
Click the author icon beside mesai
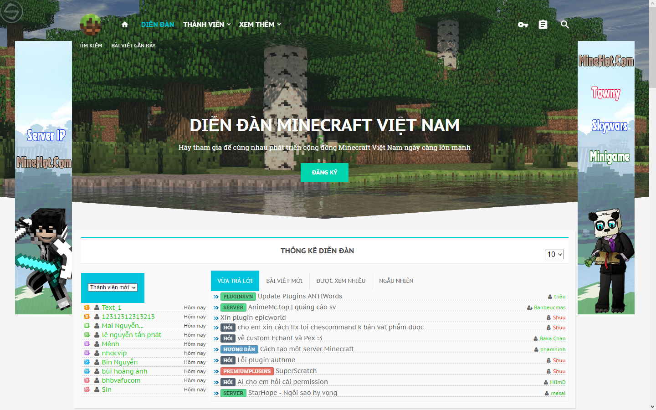(547, 394)
